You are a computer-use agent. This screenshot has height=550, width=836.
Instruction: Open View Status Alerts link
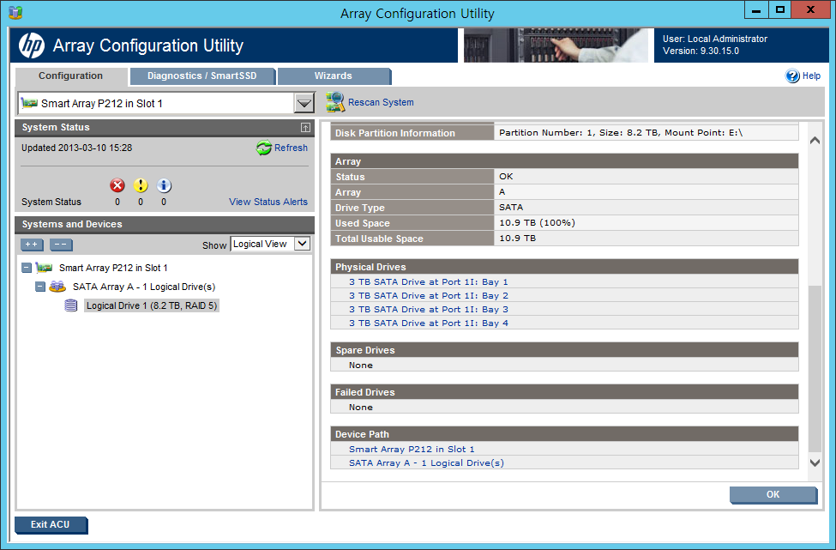[268, 202]
